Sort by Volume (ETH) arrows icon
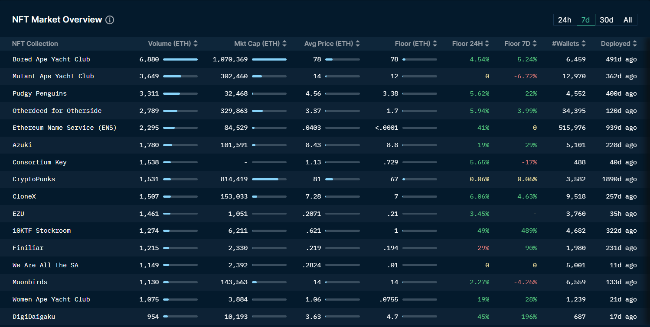This screenshot has height=327, width=650. (x=196, y=44)
